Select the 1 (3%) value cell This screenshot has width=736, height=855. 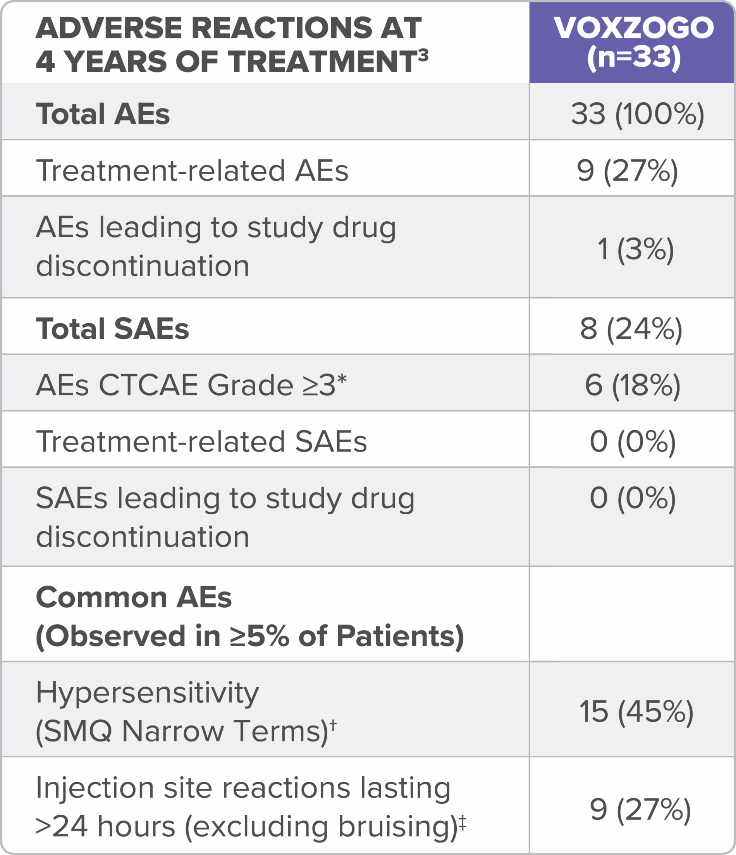(635, 249)
